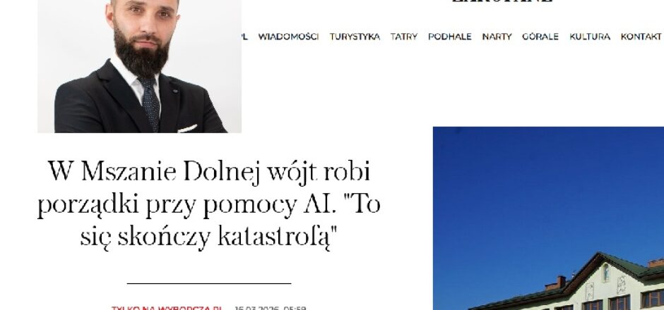Click the red 'TYLKO NA WYBORCZA.PL' label
The height and width of the screenshot is (310, 664).
click(x=167, y=308)
